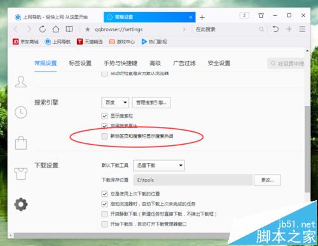Switch to the 标签设置 tab
The image size is (318, 246).
80,63
